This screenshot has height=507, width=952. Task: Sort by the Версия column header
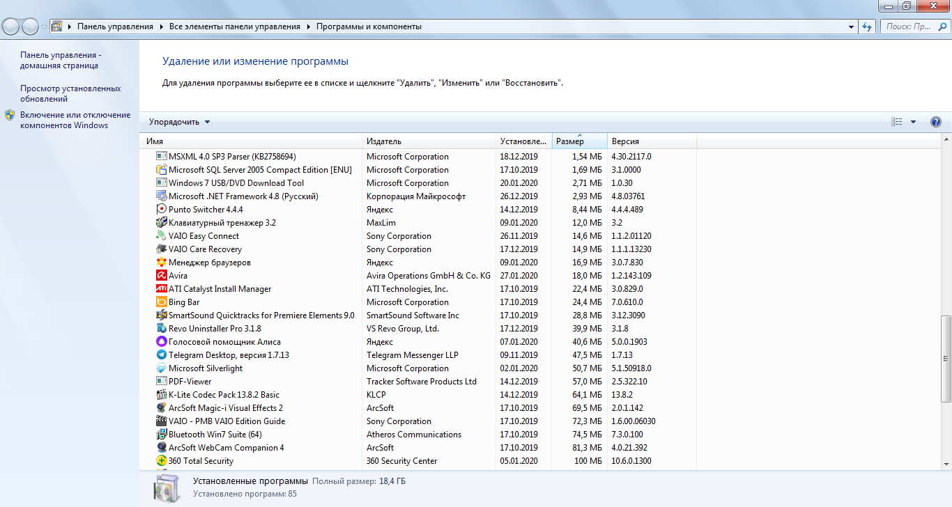pos(652,141)
